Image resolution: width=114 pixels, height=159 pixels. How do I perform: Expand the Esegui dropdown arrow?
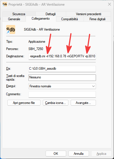pyautogui.click(x=93, y=86)
